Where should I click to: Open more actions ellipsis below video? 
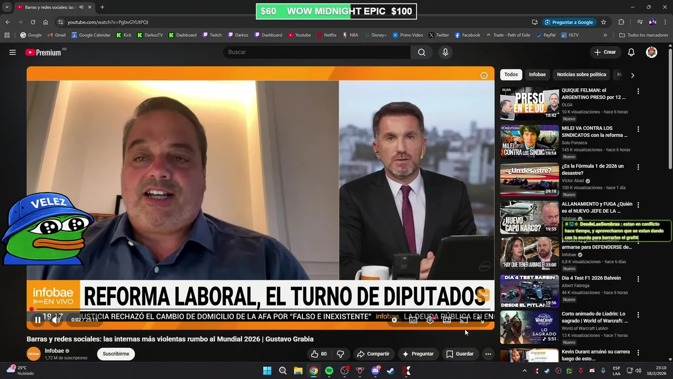click(x=488, y=354)
